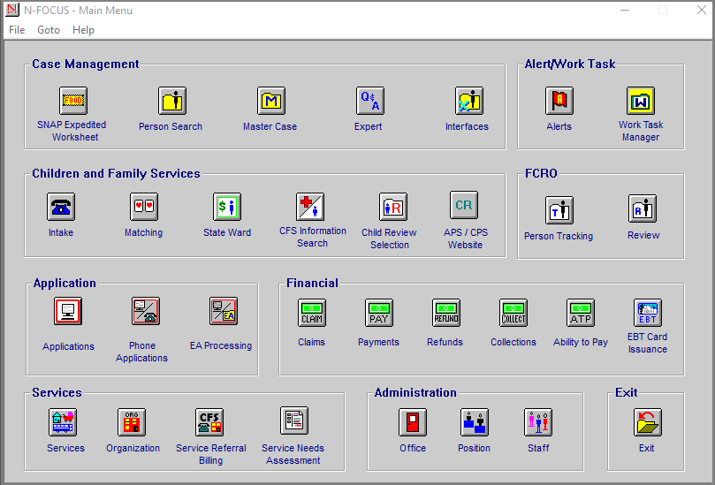Open the Alerts flag icon
This screenshot has width=715, height=485.
pyautogui.click(x=559, y=101)
